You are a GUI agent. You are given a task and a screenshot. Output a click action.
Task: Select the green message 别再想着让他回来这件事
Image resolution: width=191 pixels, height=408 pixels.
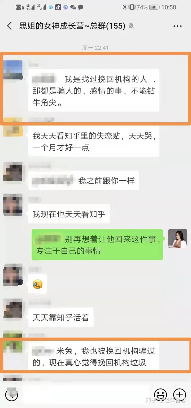coord(97,245)
